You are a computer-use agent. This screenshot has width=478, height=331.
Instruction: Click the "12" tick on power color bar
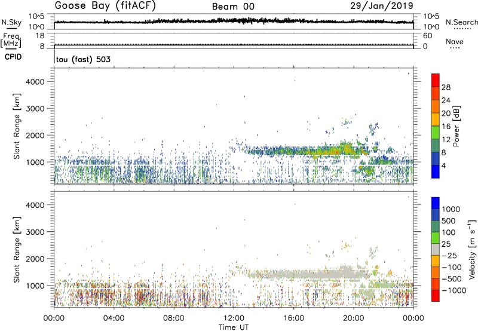click(446, 140)
